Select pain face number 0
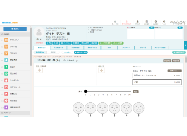This screenshot has height=136, width=187. pyautogui.click(x=78, y=108)
